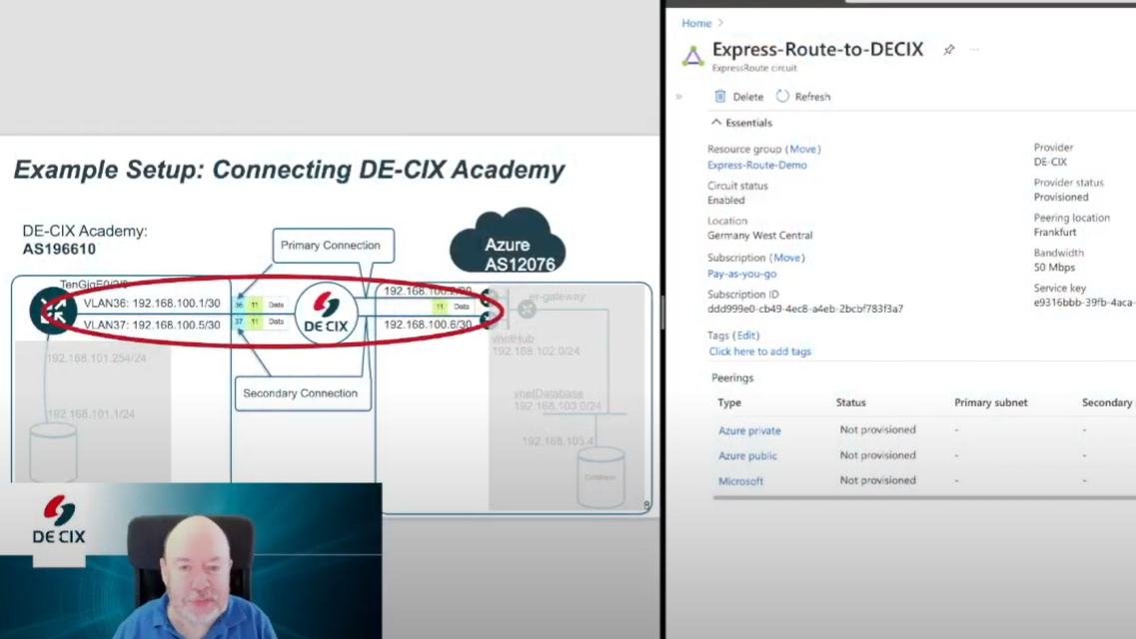Click Move link next to Resource group

tap(802, 149)
